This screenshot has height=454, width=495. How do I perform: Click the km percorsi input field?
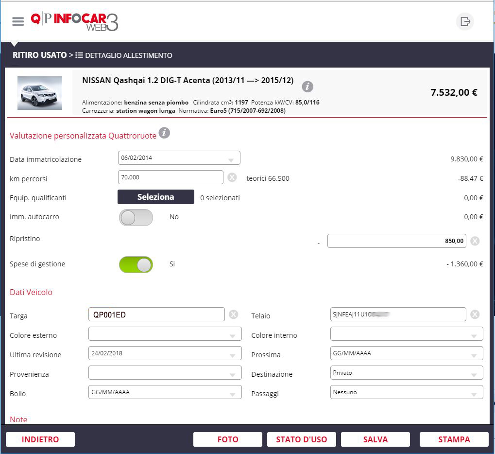(171, 177)
